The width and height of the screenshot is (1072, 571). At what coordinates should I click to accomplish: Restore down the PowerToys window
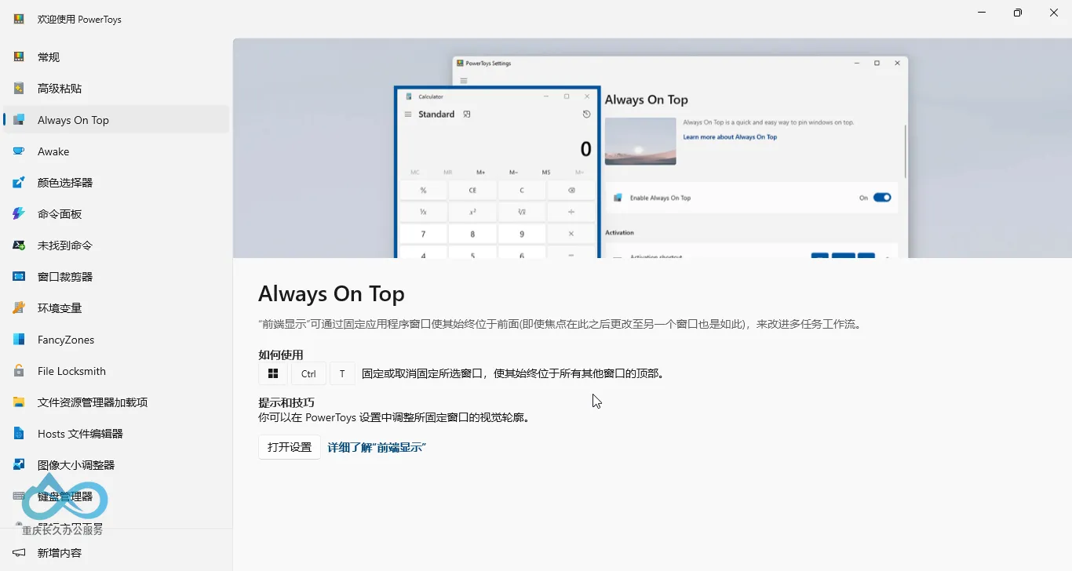tap(1018, 13)
